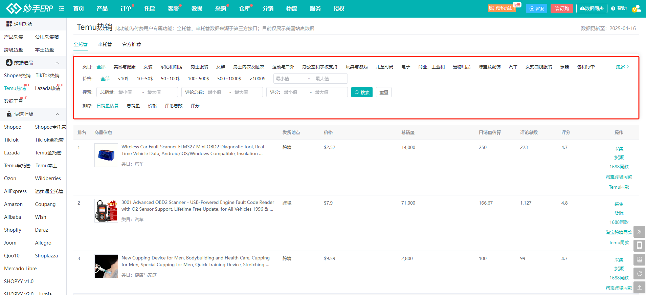The width and height of the screenshot is (646, 295).
Task: Open the 客服 chat button
Action: [x=537, y=8]
